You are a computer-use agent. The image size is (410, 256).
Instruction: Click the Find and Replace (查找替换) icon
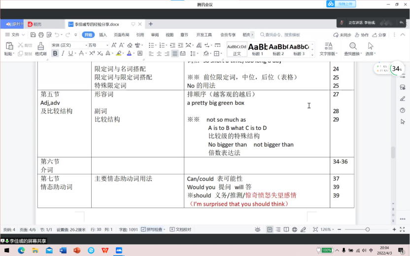coord(352,46)
